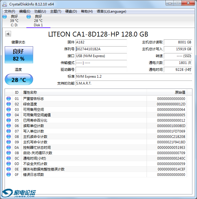
Task: Open the 编辑(E) menu
Action: [x=25, y=11]
